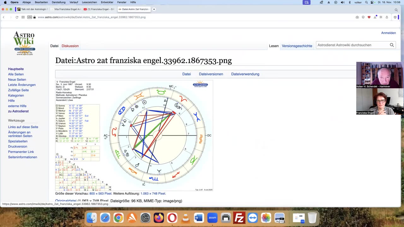Open the Lesezeichen menu
This screenshot has height=227, width=404.
point(89,2)
